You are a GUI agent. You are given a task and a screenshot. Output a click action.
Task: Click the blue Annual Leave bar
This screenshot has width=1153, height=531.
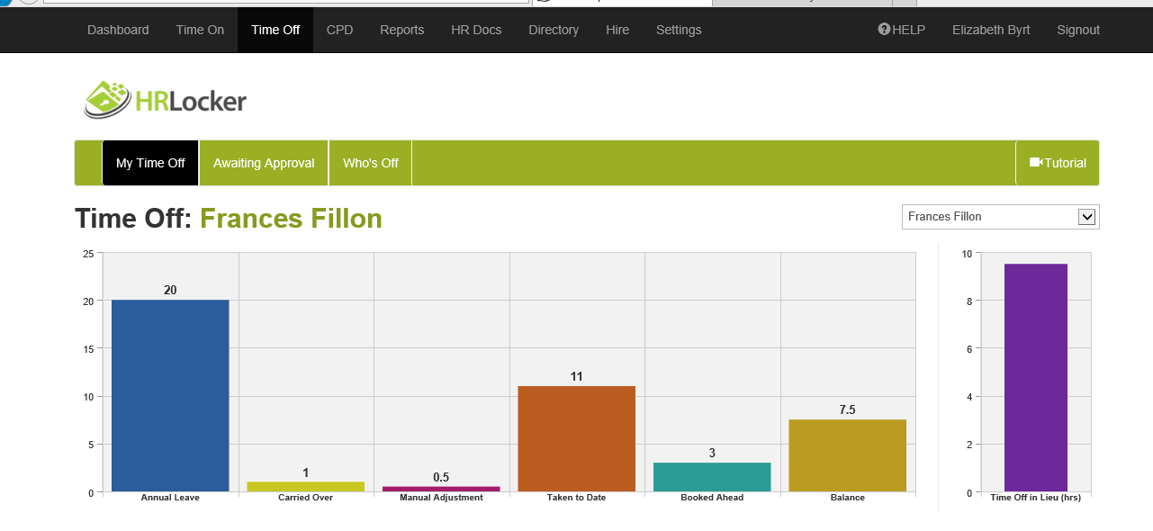[170, 396]
